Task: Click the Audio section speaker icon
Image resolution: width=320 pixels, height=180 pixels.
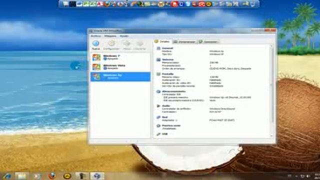Action: tap(158, 106)
